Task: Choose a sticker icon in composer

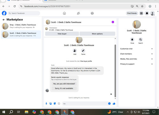Action: 55,104
